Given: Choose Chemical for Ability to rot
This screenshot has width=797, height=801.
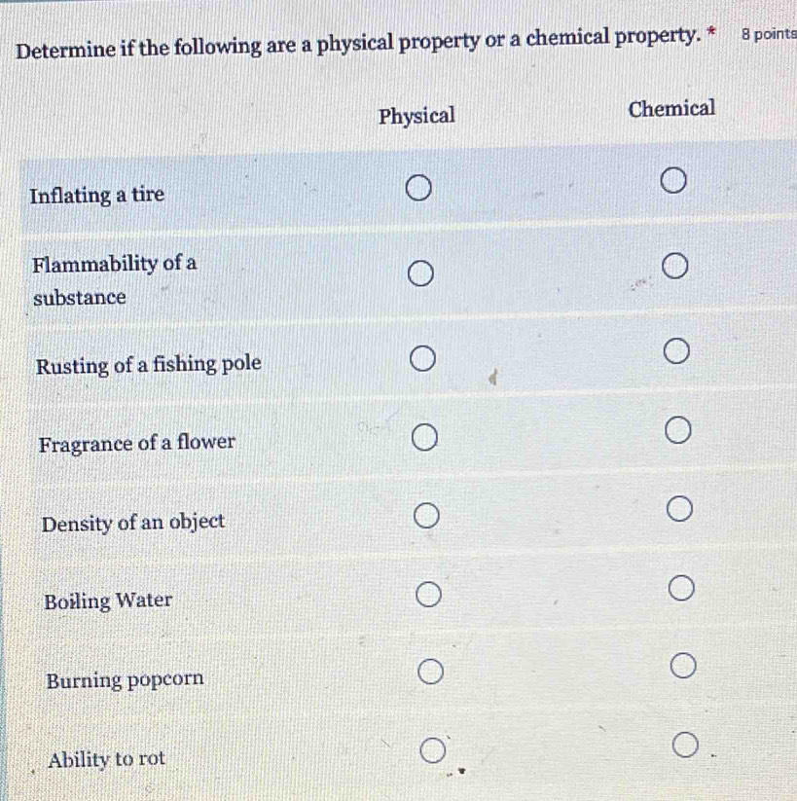Looking at the screenshot, I should click(x=685, y=746).
